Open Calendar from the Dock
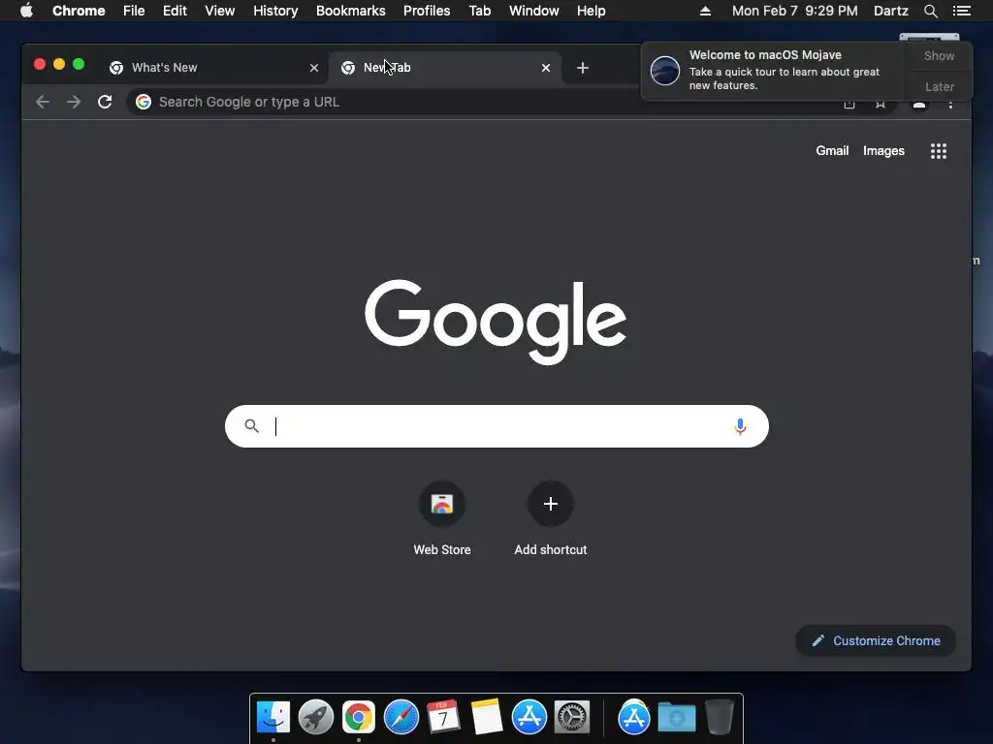993x744 pixels. click(443, 717)
